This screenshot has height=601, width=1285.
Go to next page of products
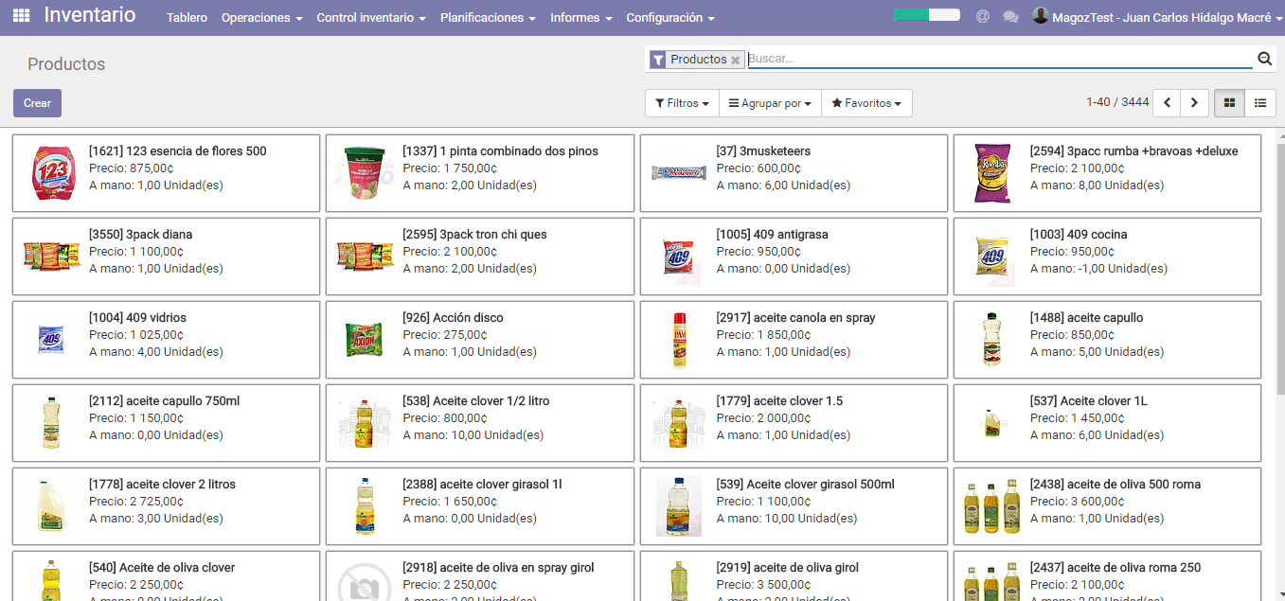pyautogui.click(x=1195, y=103)
